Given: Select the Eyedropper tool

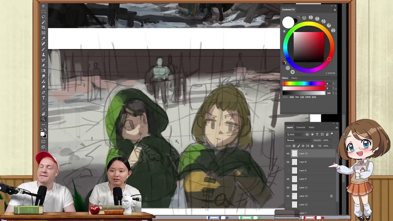Looking at the screenshot, I should pos(43,38).
